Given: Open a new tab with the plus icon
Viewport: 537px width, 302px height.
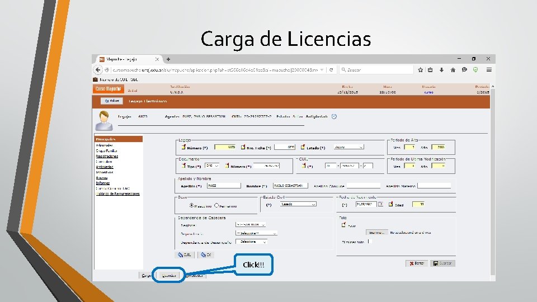Looking at the screenshot, I should pos(168,59).
